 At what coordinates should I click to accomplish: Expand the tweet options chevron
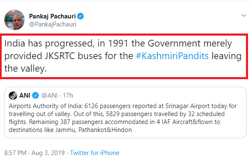pos(243,16)
